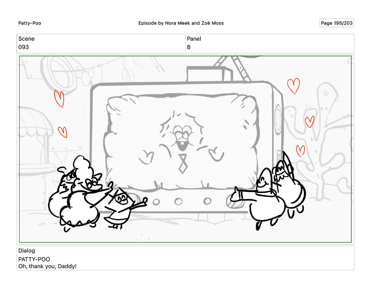Click the lower red heart on the left
Image resolution: width=371 pixels, height=287 pixels.
63,132
